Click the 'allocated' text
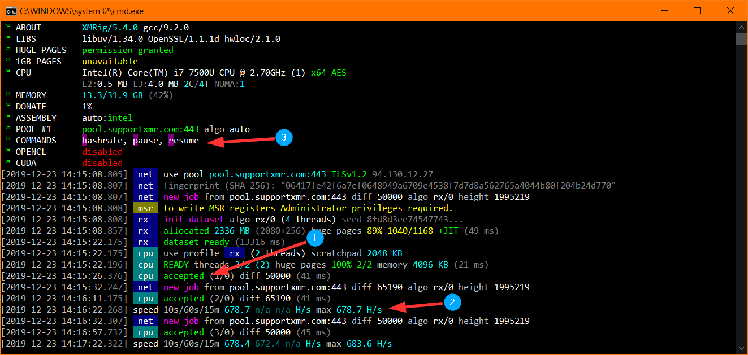 (x=186, y=230)
